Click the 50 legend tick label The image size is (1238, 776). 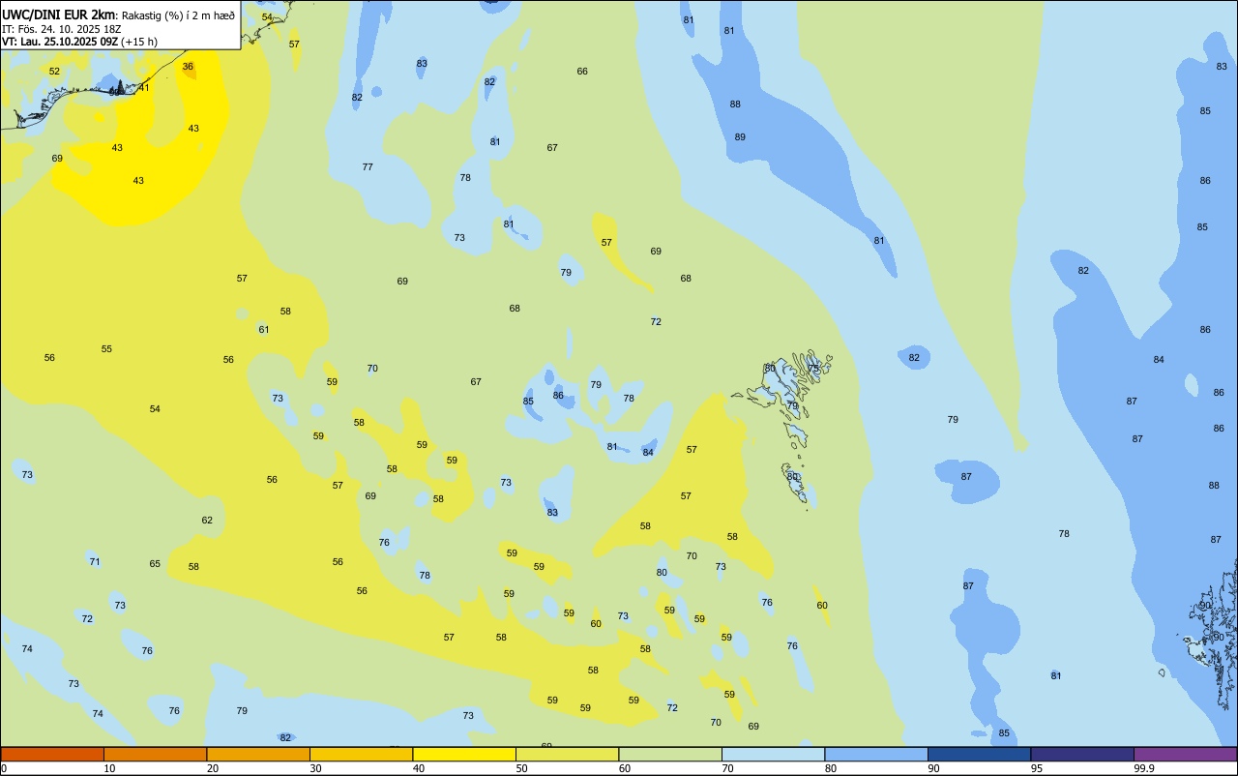(x=521, y=768)
